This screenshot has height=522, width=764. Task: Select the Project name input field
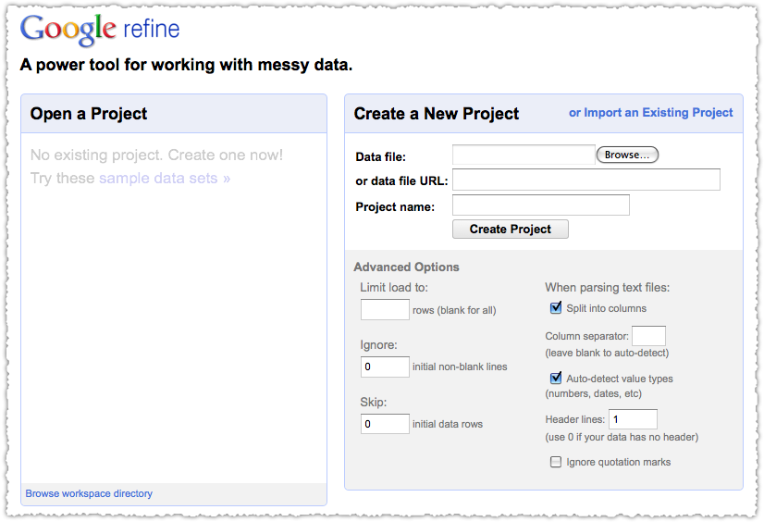541,205
